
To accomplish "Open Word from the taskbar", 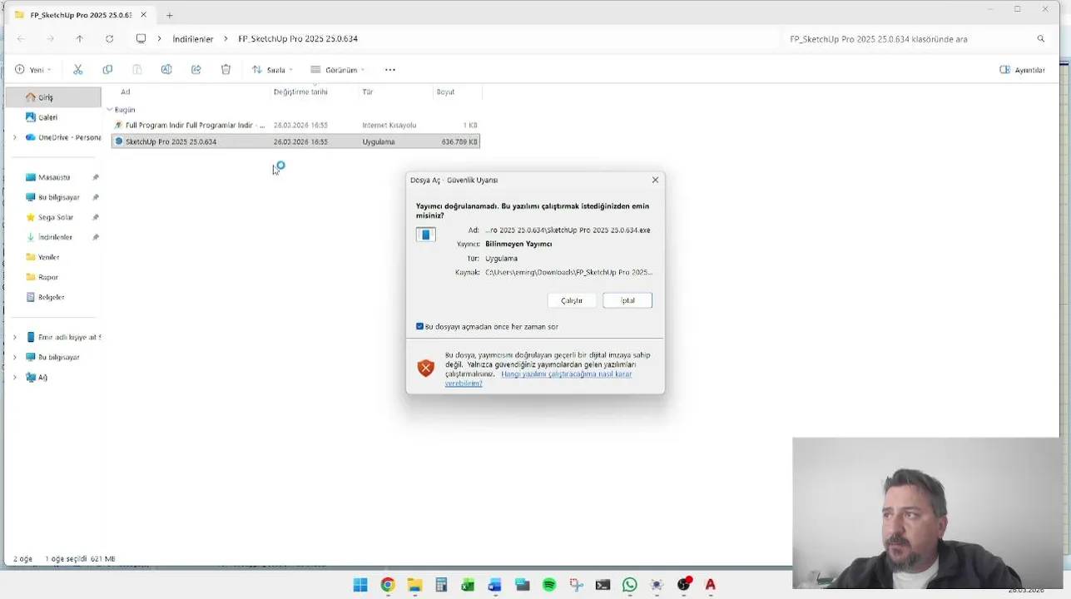I will coord(495,585).
